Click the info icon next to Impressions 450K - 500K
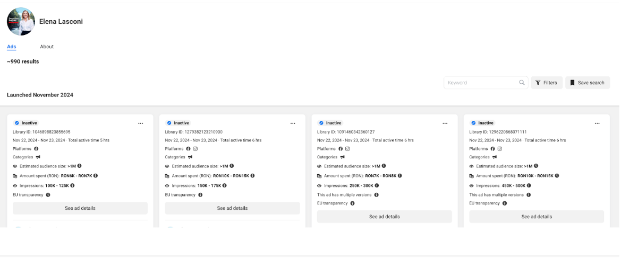The height and width of the screenshot is (259, 621). pos(529,185)
